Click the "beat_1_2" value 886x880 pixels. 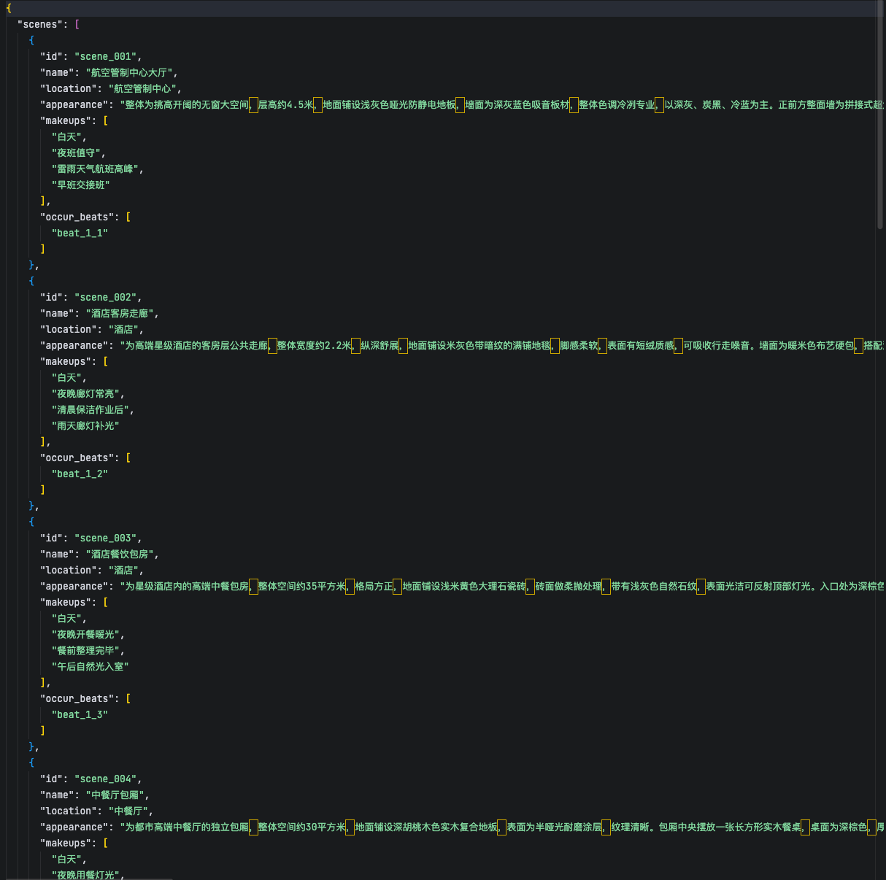click(80, 474)
